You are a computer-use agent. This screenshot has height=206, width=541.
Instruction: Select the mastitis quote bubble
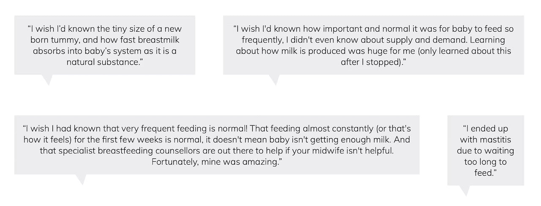tap(485, 150)
